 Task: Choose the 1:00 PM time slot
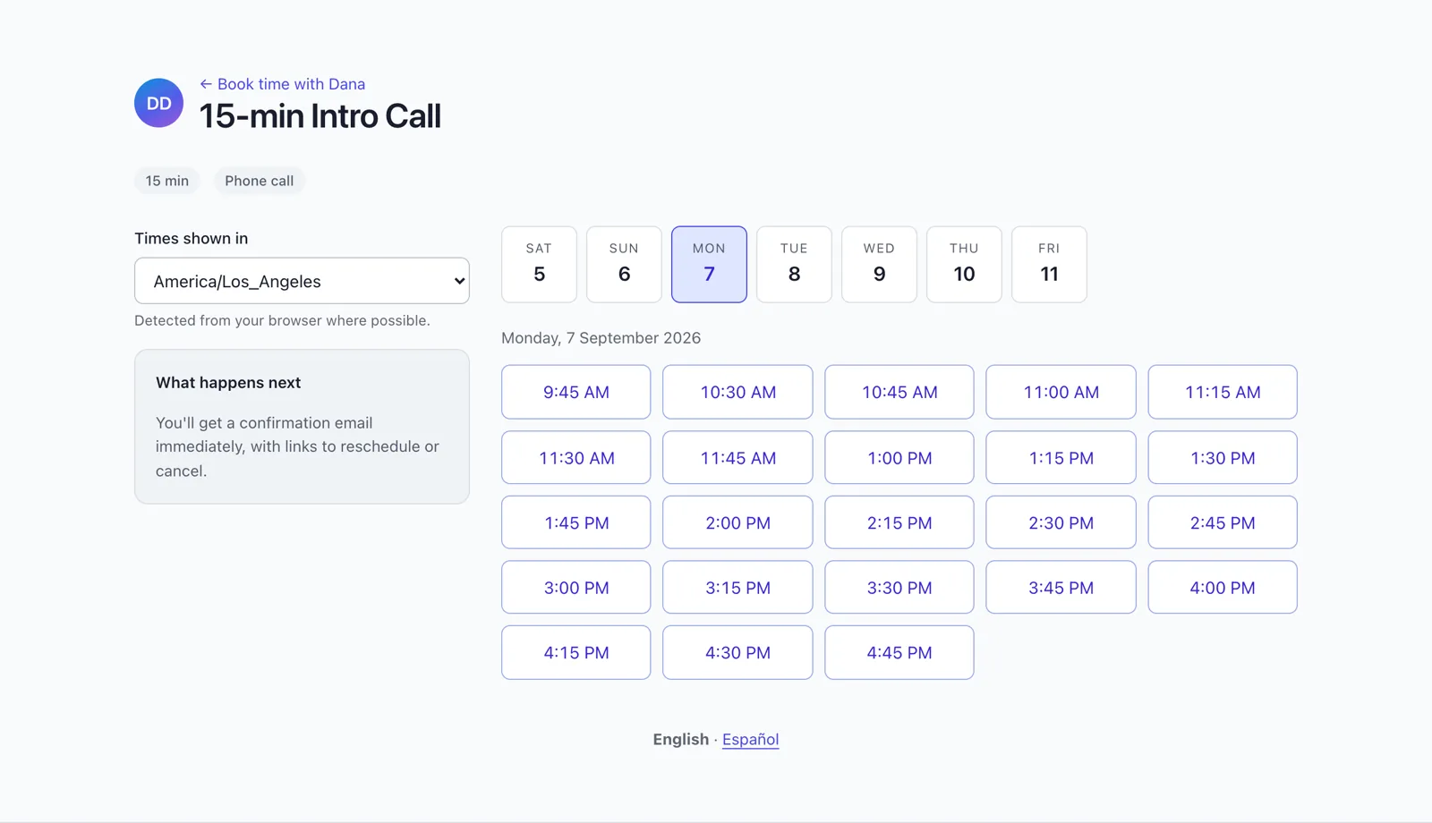pos(899,458)
